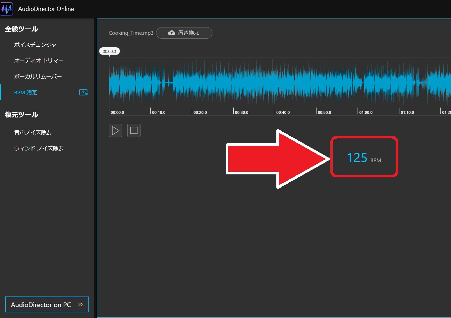Select ウィンド ノイズ除去 in the sidebar
The image size is (451, 318).
[x=39, y=148]
